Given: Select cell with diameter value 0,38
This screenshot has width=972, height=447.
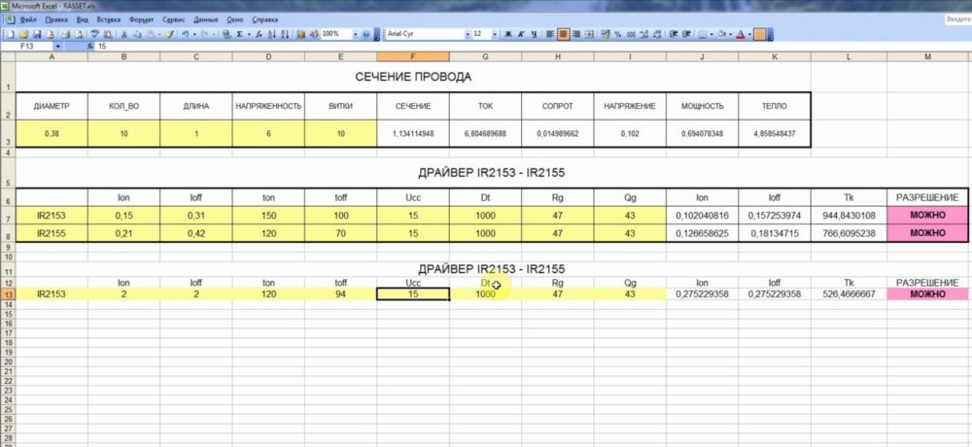Looking at the screenshot, I should point(52,133).
